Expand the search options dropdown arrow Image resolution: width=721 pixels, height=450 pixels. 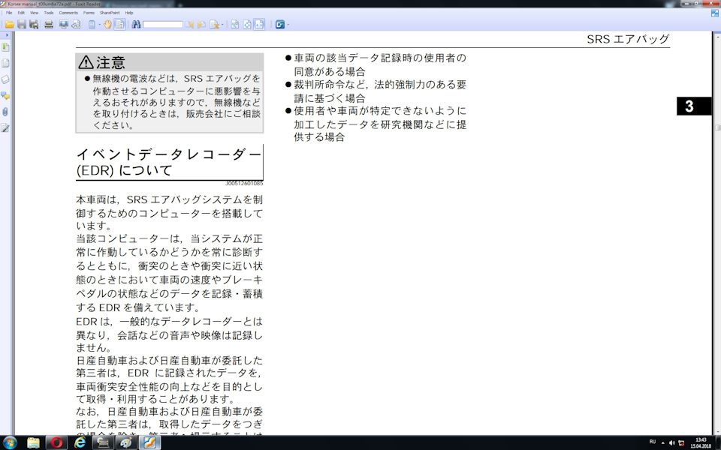pos(222,25)
